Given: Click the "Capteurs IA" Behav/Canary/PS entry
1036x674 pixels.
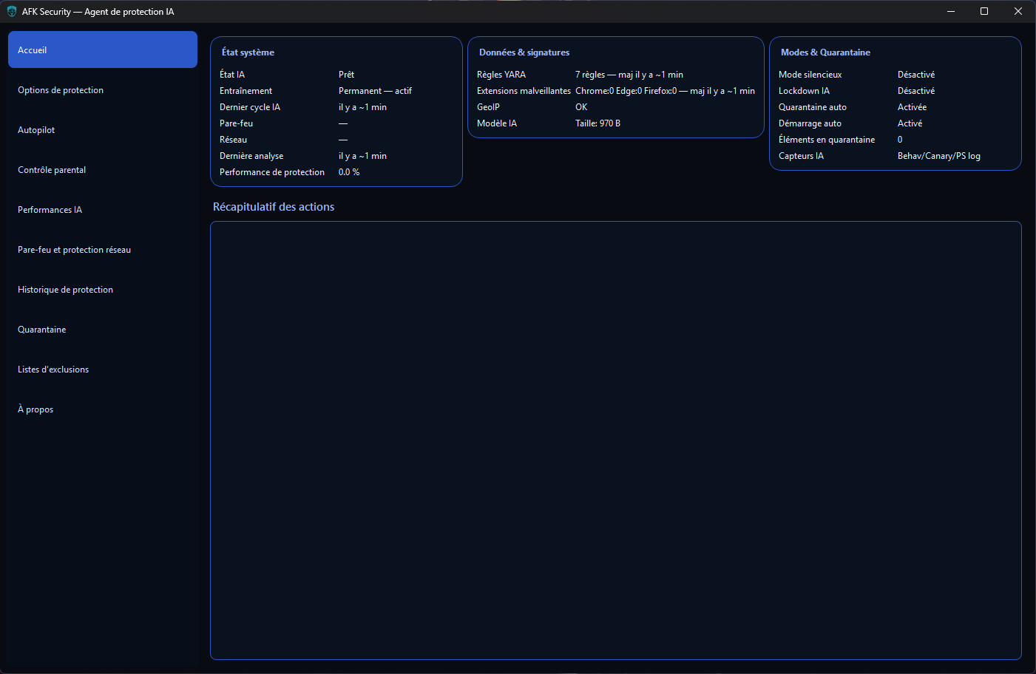Looking at the screenshot, I should coord(939,155).
